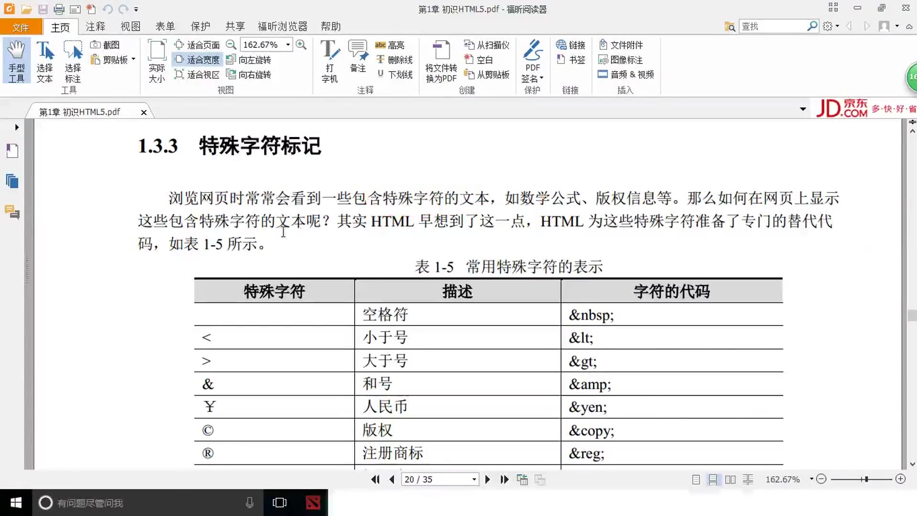Rotate the view left (向左旋转)

(249, 60)
